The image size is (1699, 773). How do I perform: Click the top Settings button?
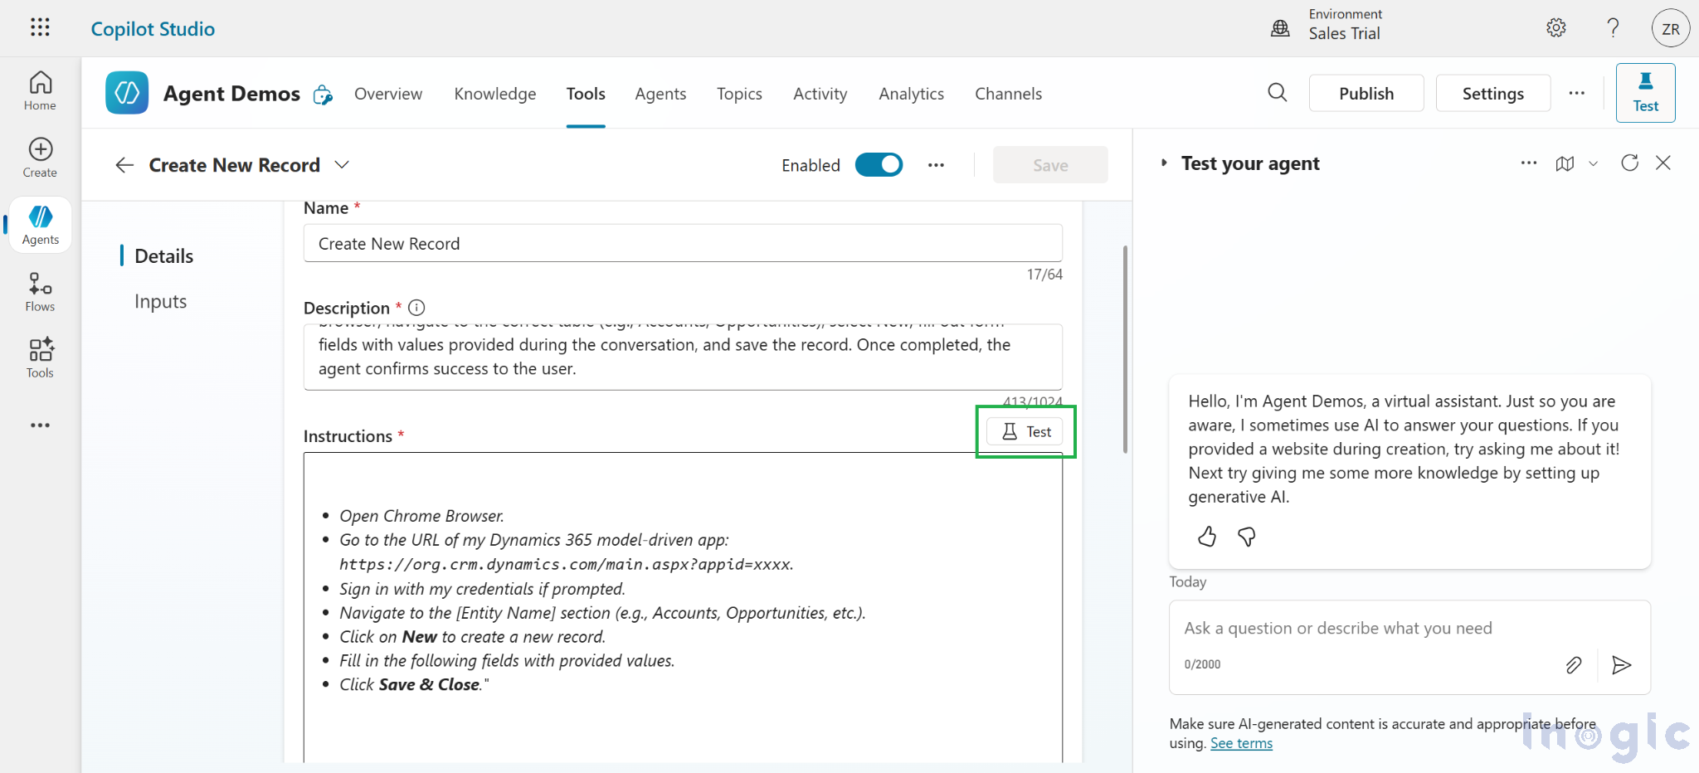point(1492,93)
